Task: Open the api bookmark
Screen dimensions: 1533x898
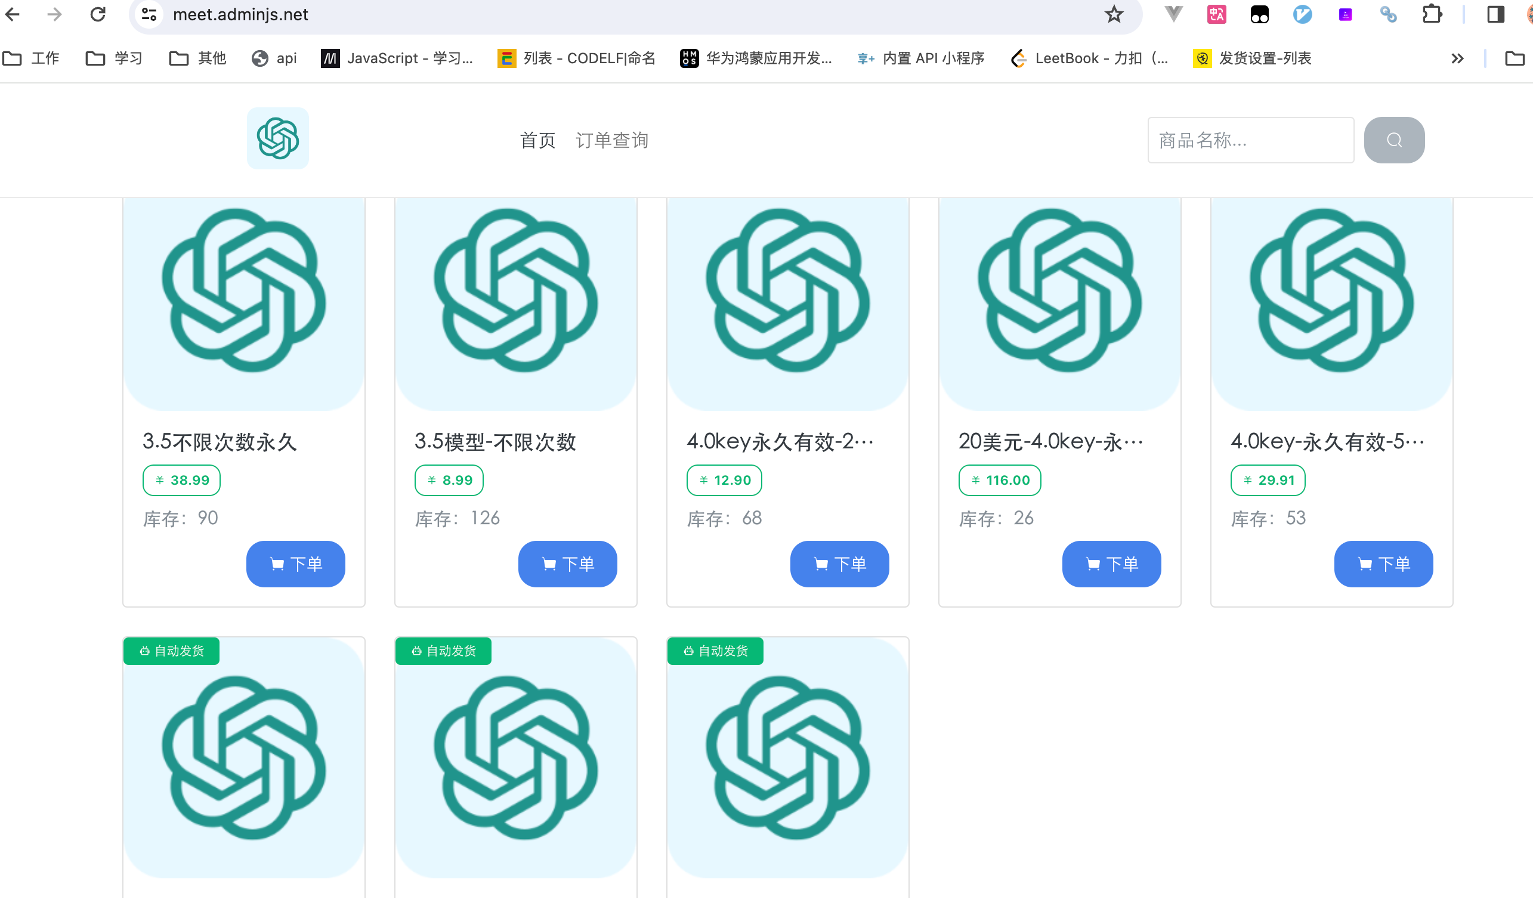Action: 274,58
